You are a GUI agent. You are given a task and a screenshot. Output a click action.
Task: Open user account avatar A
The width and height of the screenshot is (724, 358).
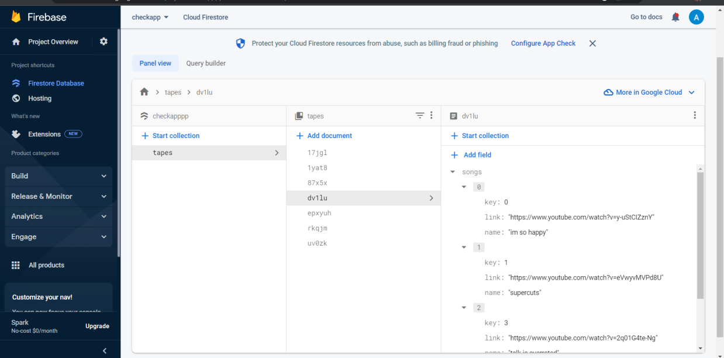click(696, 17)
